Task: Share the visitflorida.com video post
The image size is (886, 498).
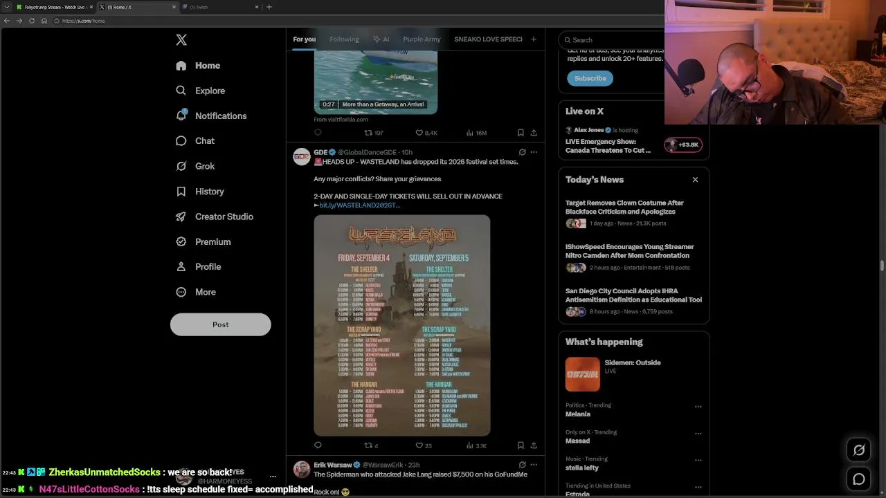Action: 534,133
